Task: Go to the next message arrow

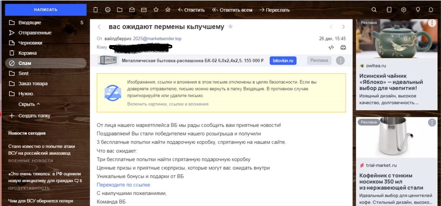Action: 343,27
